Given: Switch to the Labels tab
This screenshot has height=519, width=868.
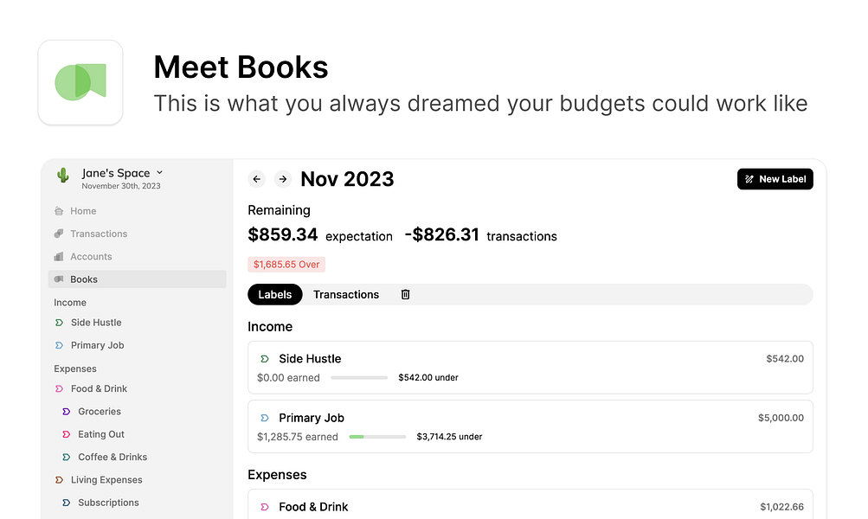Looking at the screenshot, I should [275, 295].
